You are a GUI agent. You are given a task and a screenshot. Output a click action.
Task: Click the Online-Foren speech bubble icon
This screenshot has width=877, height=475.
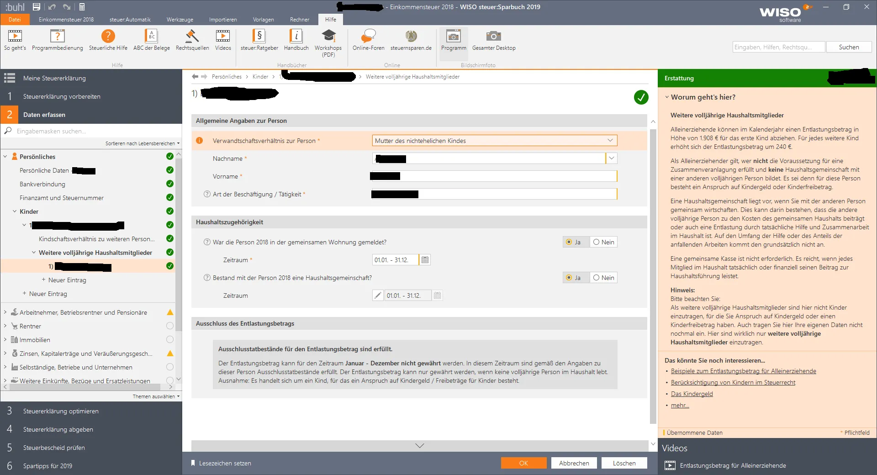(x=368, y=37)
